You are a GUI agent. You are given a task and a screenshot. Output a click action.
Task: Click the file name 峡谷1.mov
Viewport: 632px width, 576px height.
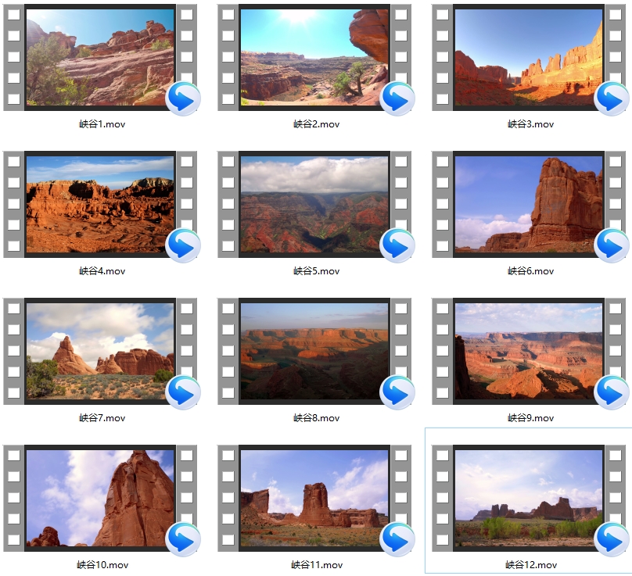[102, 124]
